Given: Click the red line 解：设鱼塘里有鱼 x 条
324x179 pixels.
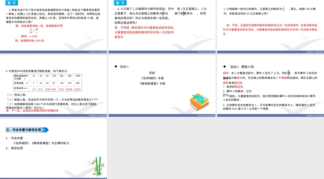Looking at the screenshot, I should pos(39,26).
